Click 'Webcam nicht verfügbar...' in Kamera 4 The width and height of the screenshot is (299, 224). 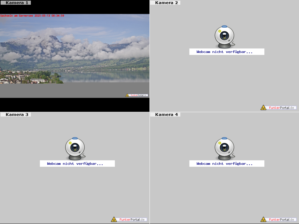227,163
